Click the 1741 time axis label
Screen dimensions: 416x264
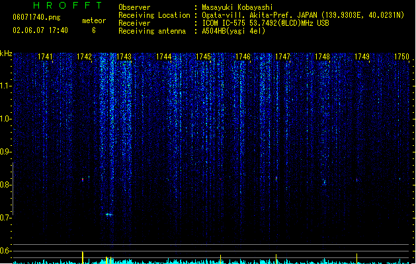[x=45, y=57]
